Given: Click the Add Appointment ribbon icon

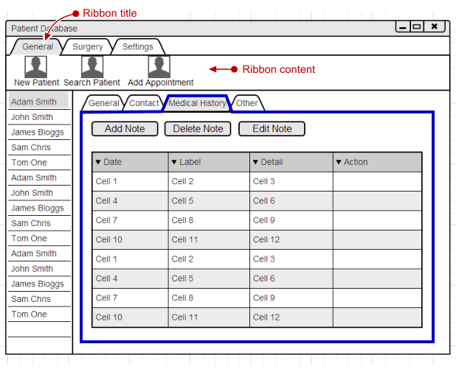Looking at the screenshot, I should (x=159, y=67).
